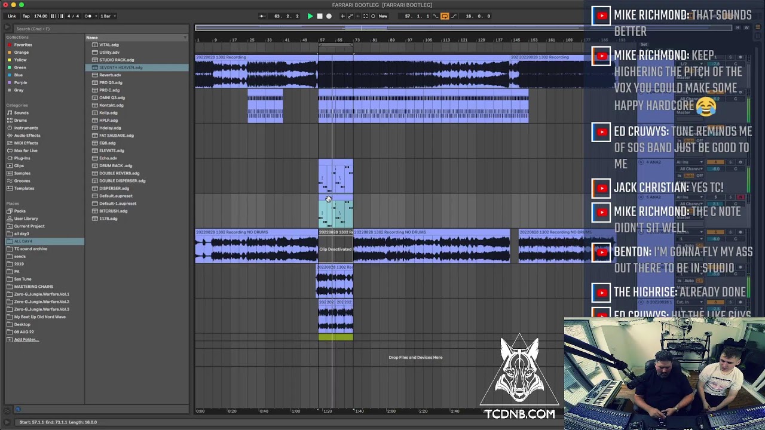This screenshot has width=765, height=430.
Task: Toggle the metronome
Action: coord(87,16)
